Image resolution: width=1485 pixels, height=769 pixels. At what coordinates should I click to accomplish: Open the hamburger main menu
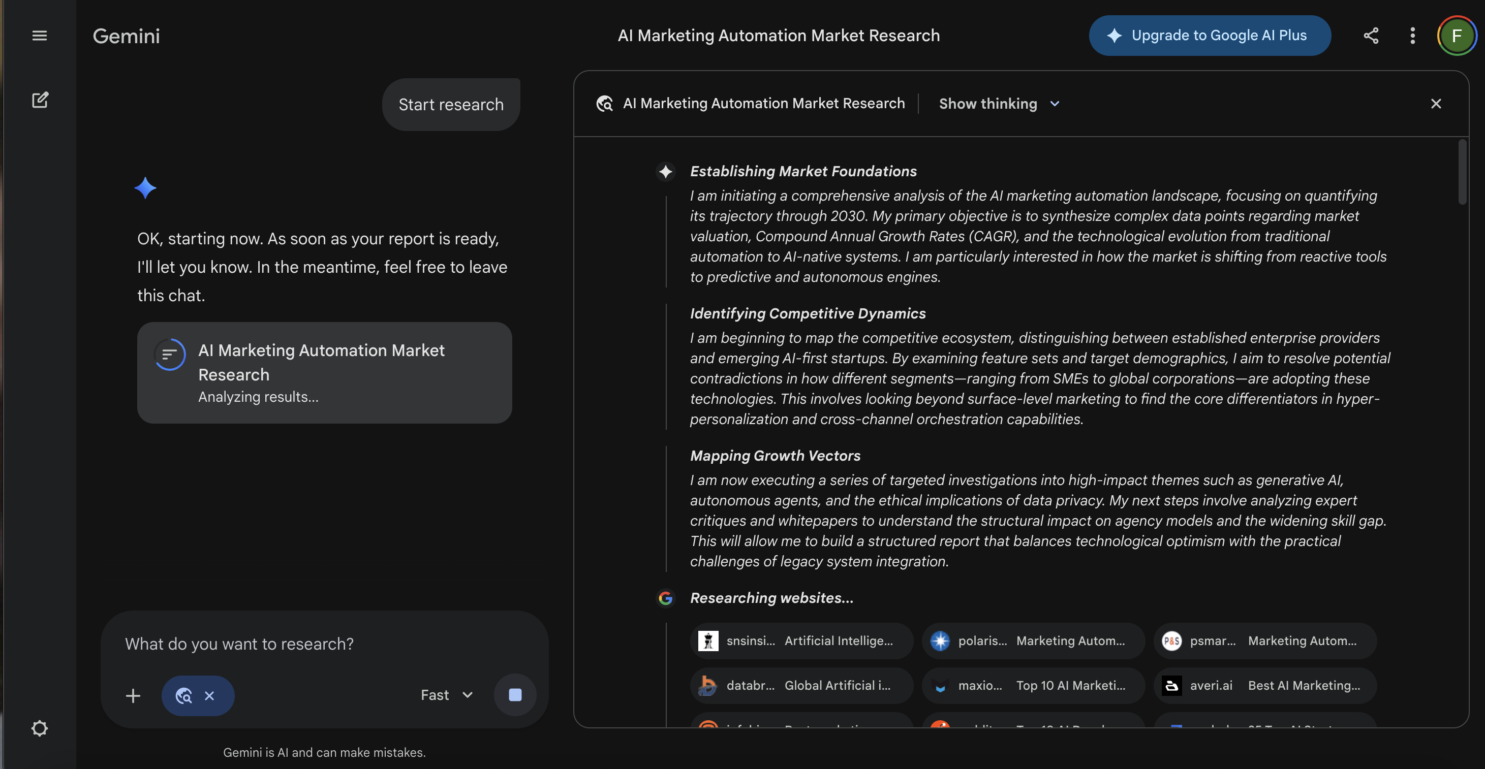click(x=39, y=36)
